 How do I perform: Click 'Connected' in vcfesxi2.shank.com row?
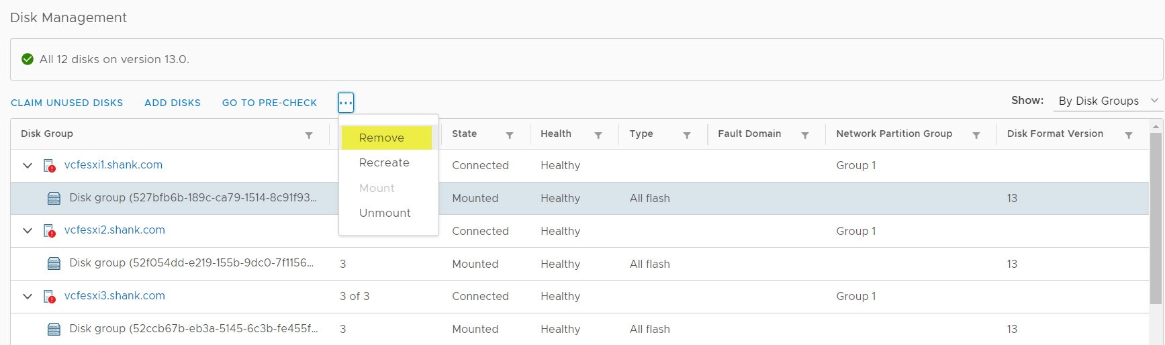(x=480, y=231)
